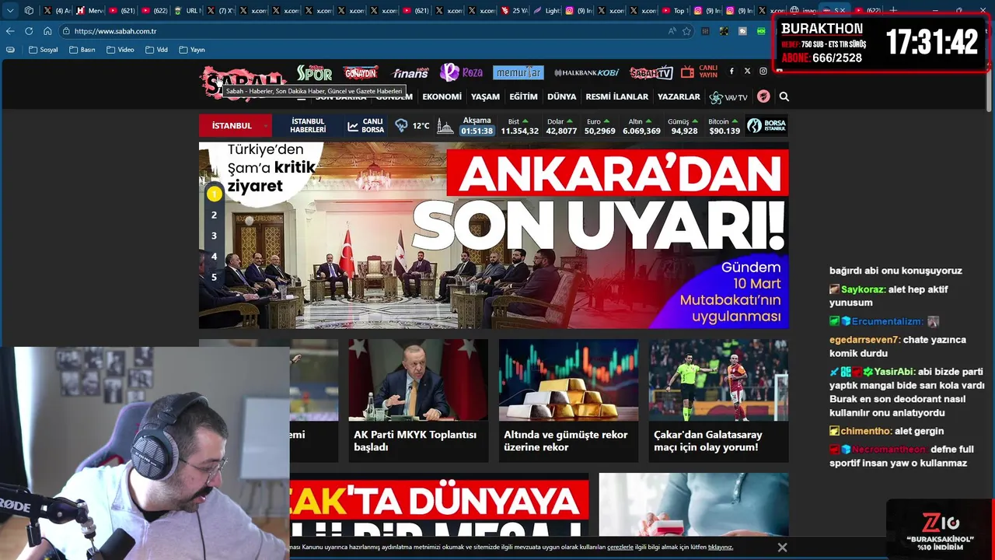Go back with browser back arrow

[10, 31]
